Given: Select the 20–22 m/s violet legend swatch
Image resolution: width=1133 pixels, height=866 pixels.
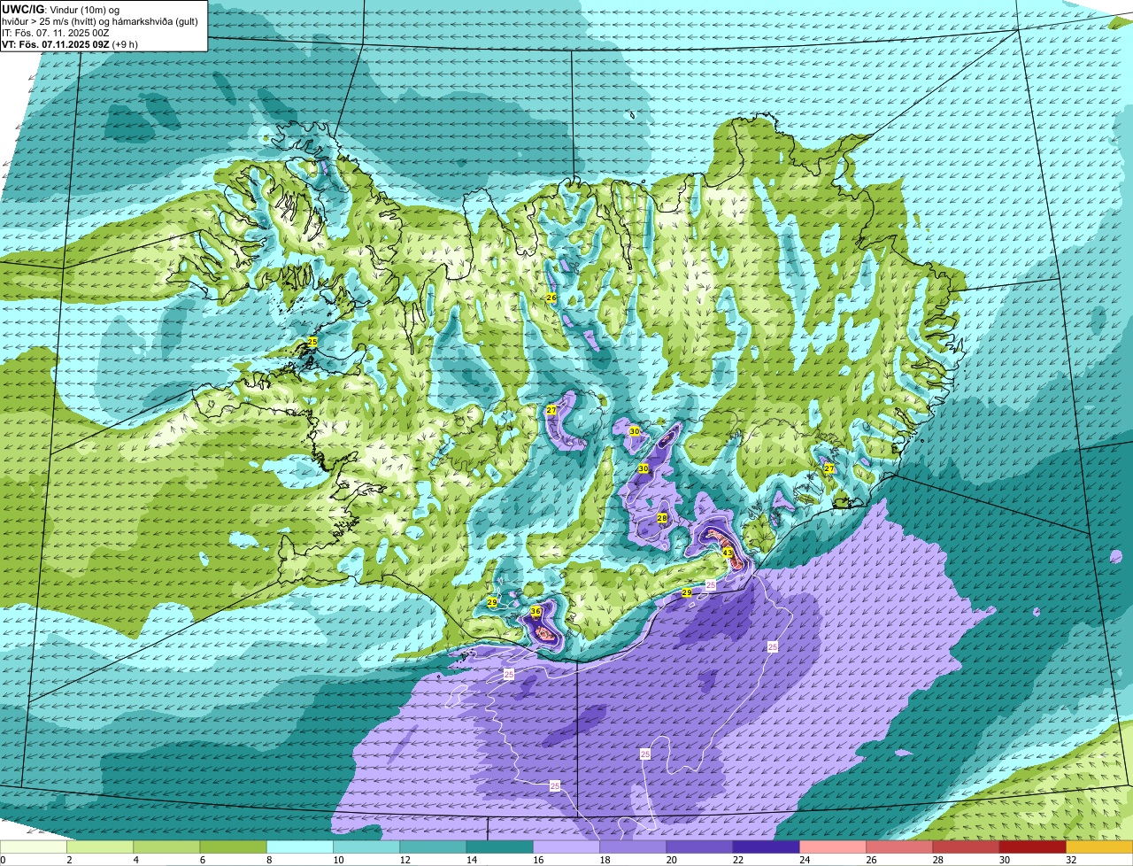Looking at the screenshot, I should (x=699, y=847).
